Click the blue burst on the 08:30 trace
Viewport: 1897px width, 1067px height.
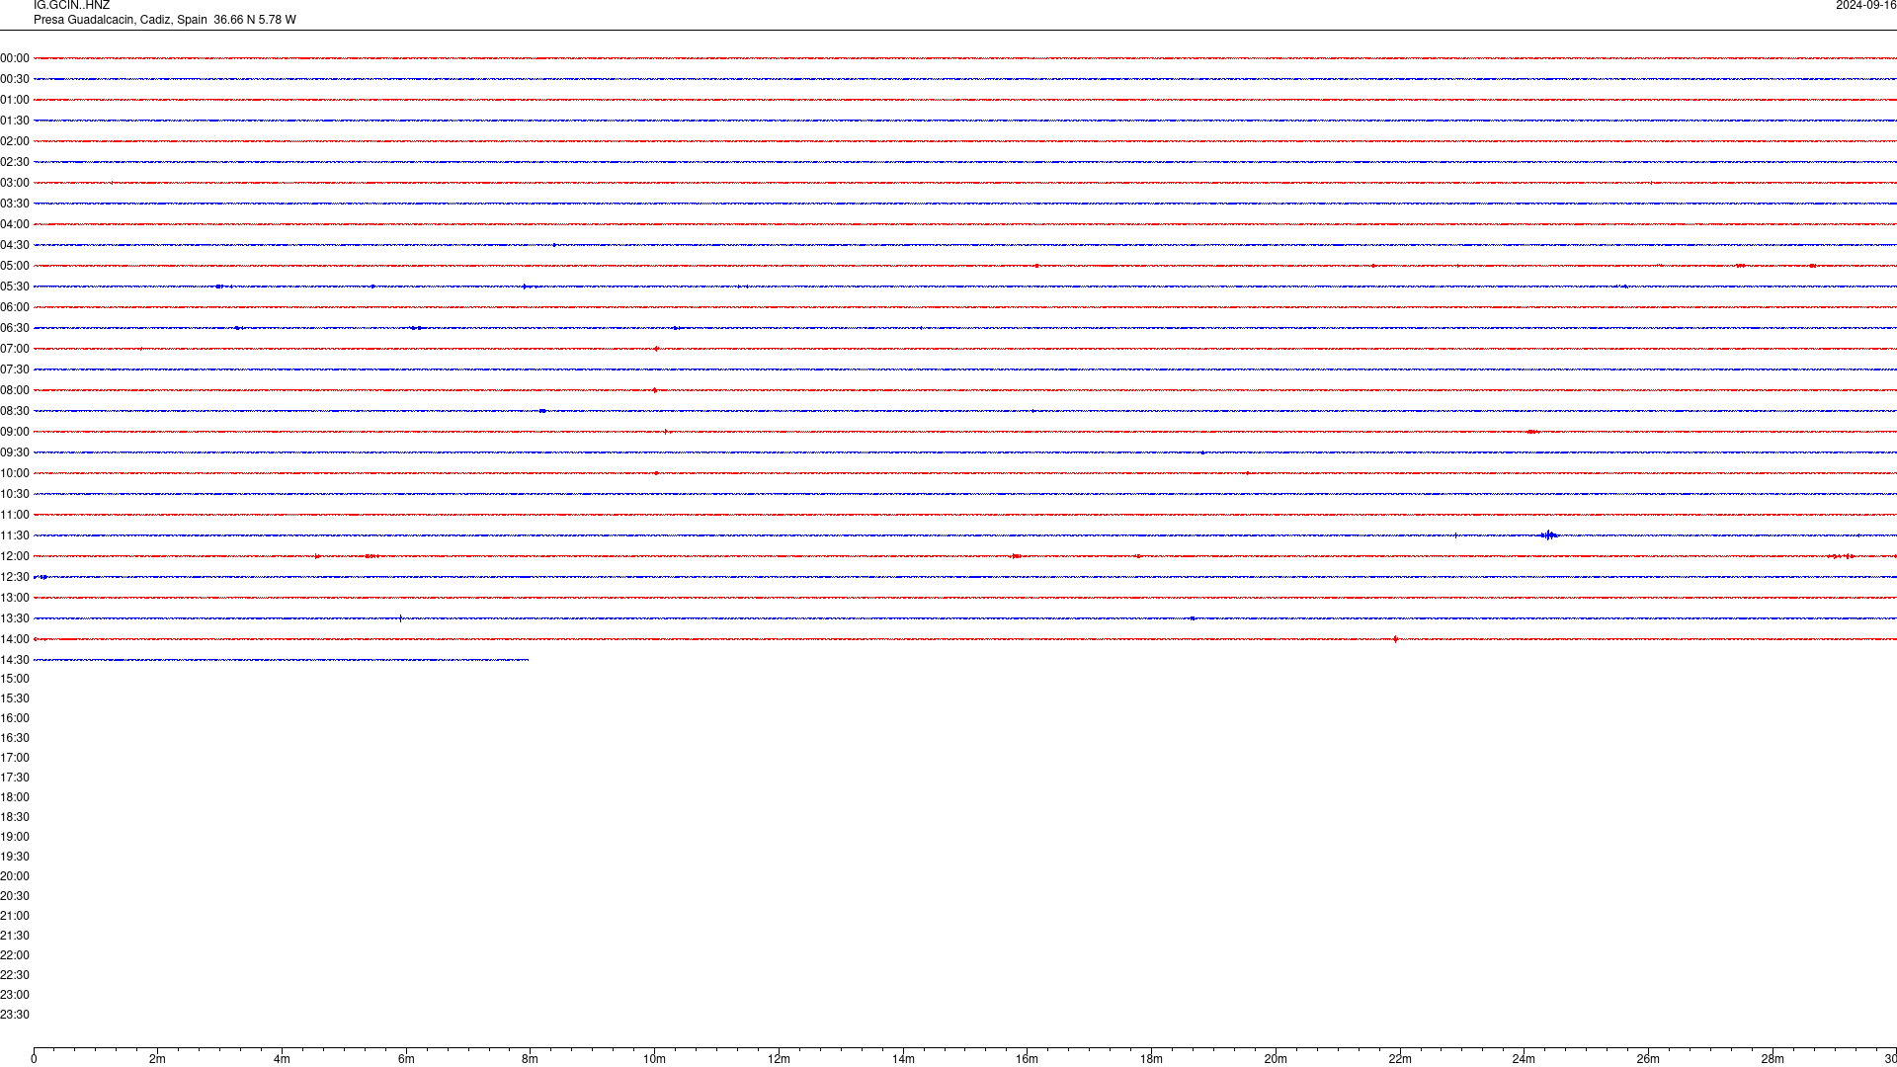(x=542, y=411)
